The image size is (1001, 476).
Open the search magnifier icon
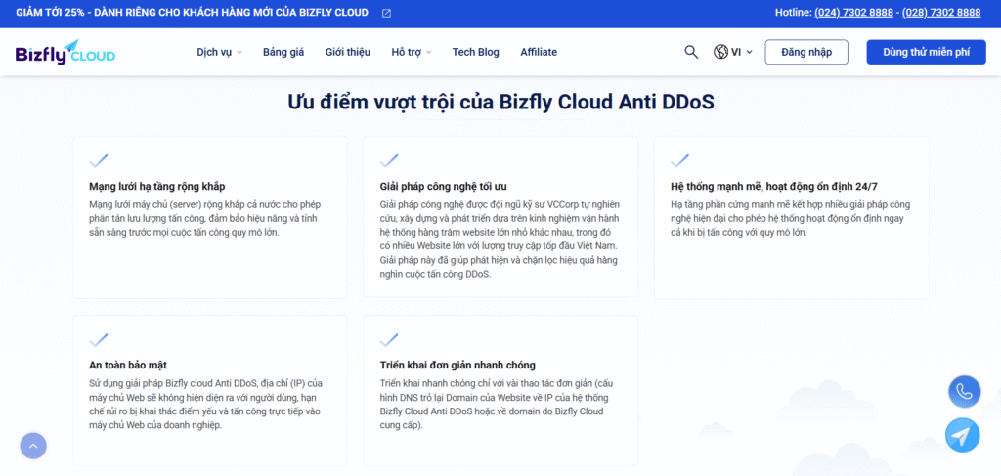click(691, 52)
